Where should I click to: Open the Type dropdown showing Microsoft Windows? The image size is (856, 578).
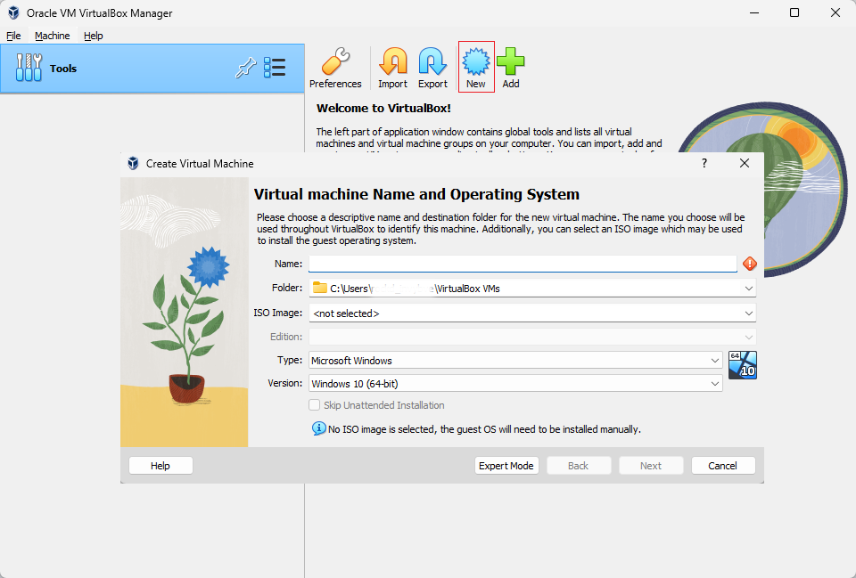515,361
